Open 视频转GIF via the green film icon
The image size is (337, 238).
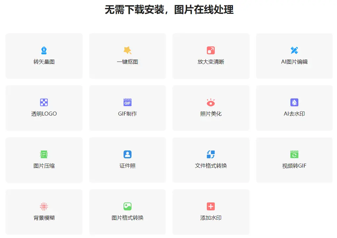pyautogui.click(x=294, y=154)
